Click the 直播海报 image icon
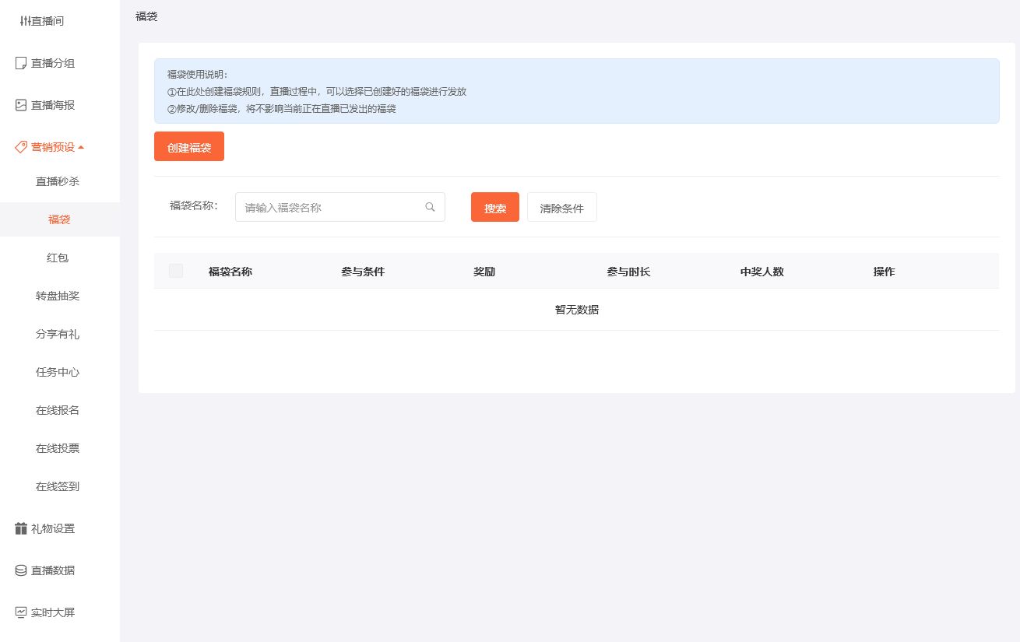Image resolution: width=1020 pixels, height=642 pixels. (21, 105)
